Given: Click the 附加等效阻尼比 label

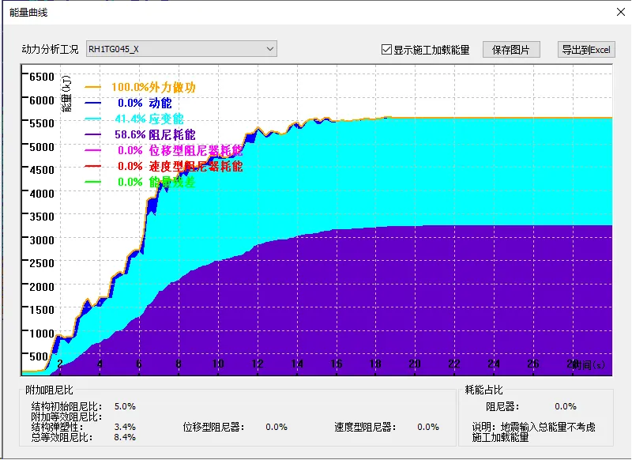Looking at the screenshot, I should (67, 417).
